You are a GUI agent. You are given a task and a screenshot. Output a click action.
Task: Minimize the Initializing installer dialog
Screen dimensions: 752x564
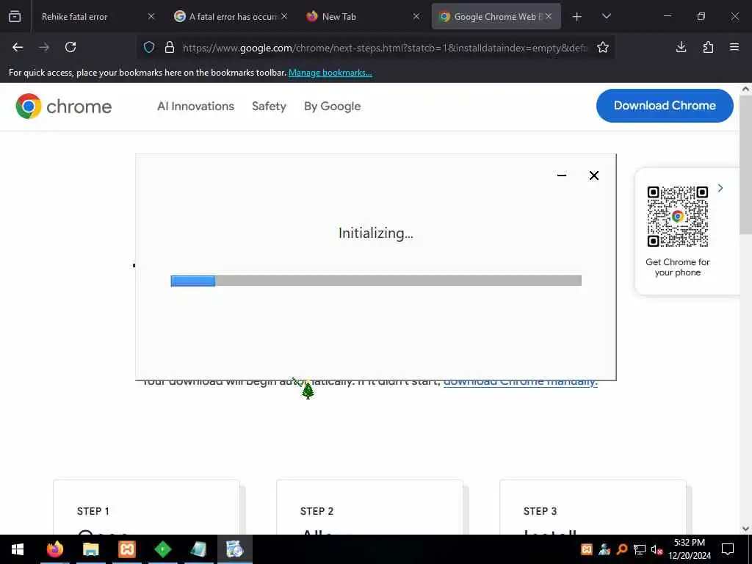coord(562,176)
